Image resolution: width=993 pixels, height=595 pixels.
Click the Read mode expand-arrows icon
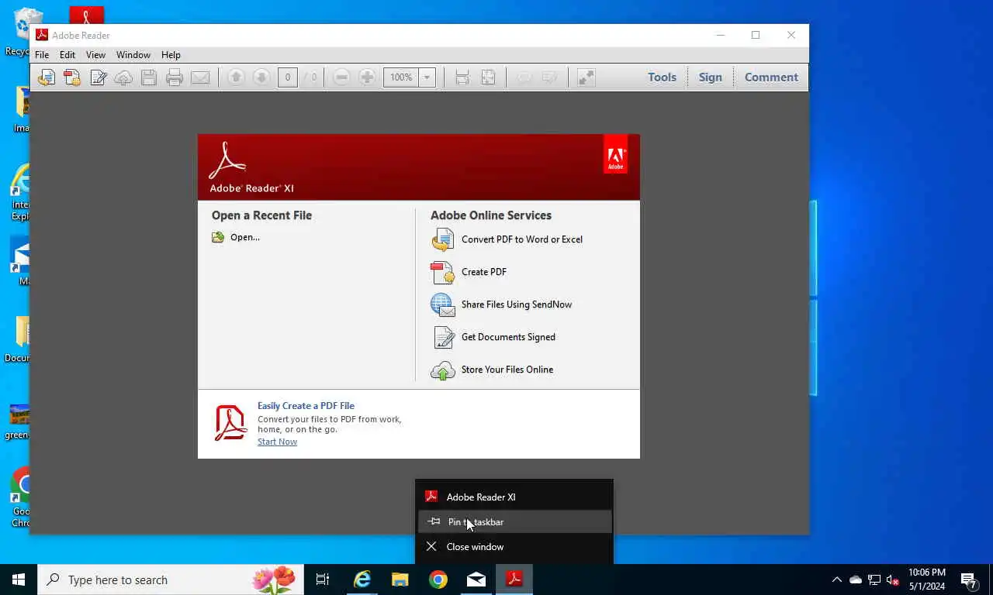coord(586,77)
